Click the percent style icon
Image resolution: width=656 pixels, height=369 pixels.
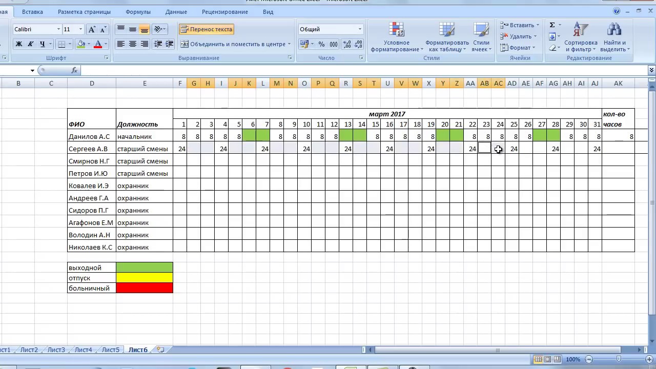click(321, 45)
